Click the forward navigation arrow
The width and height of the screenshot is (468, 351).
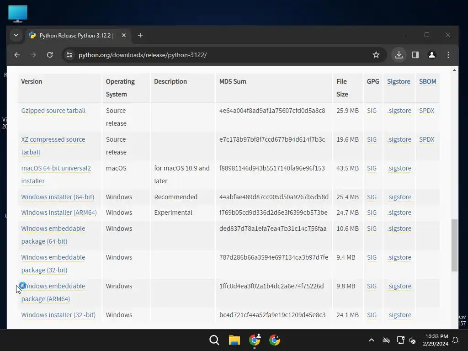click(x=33, y=55)
